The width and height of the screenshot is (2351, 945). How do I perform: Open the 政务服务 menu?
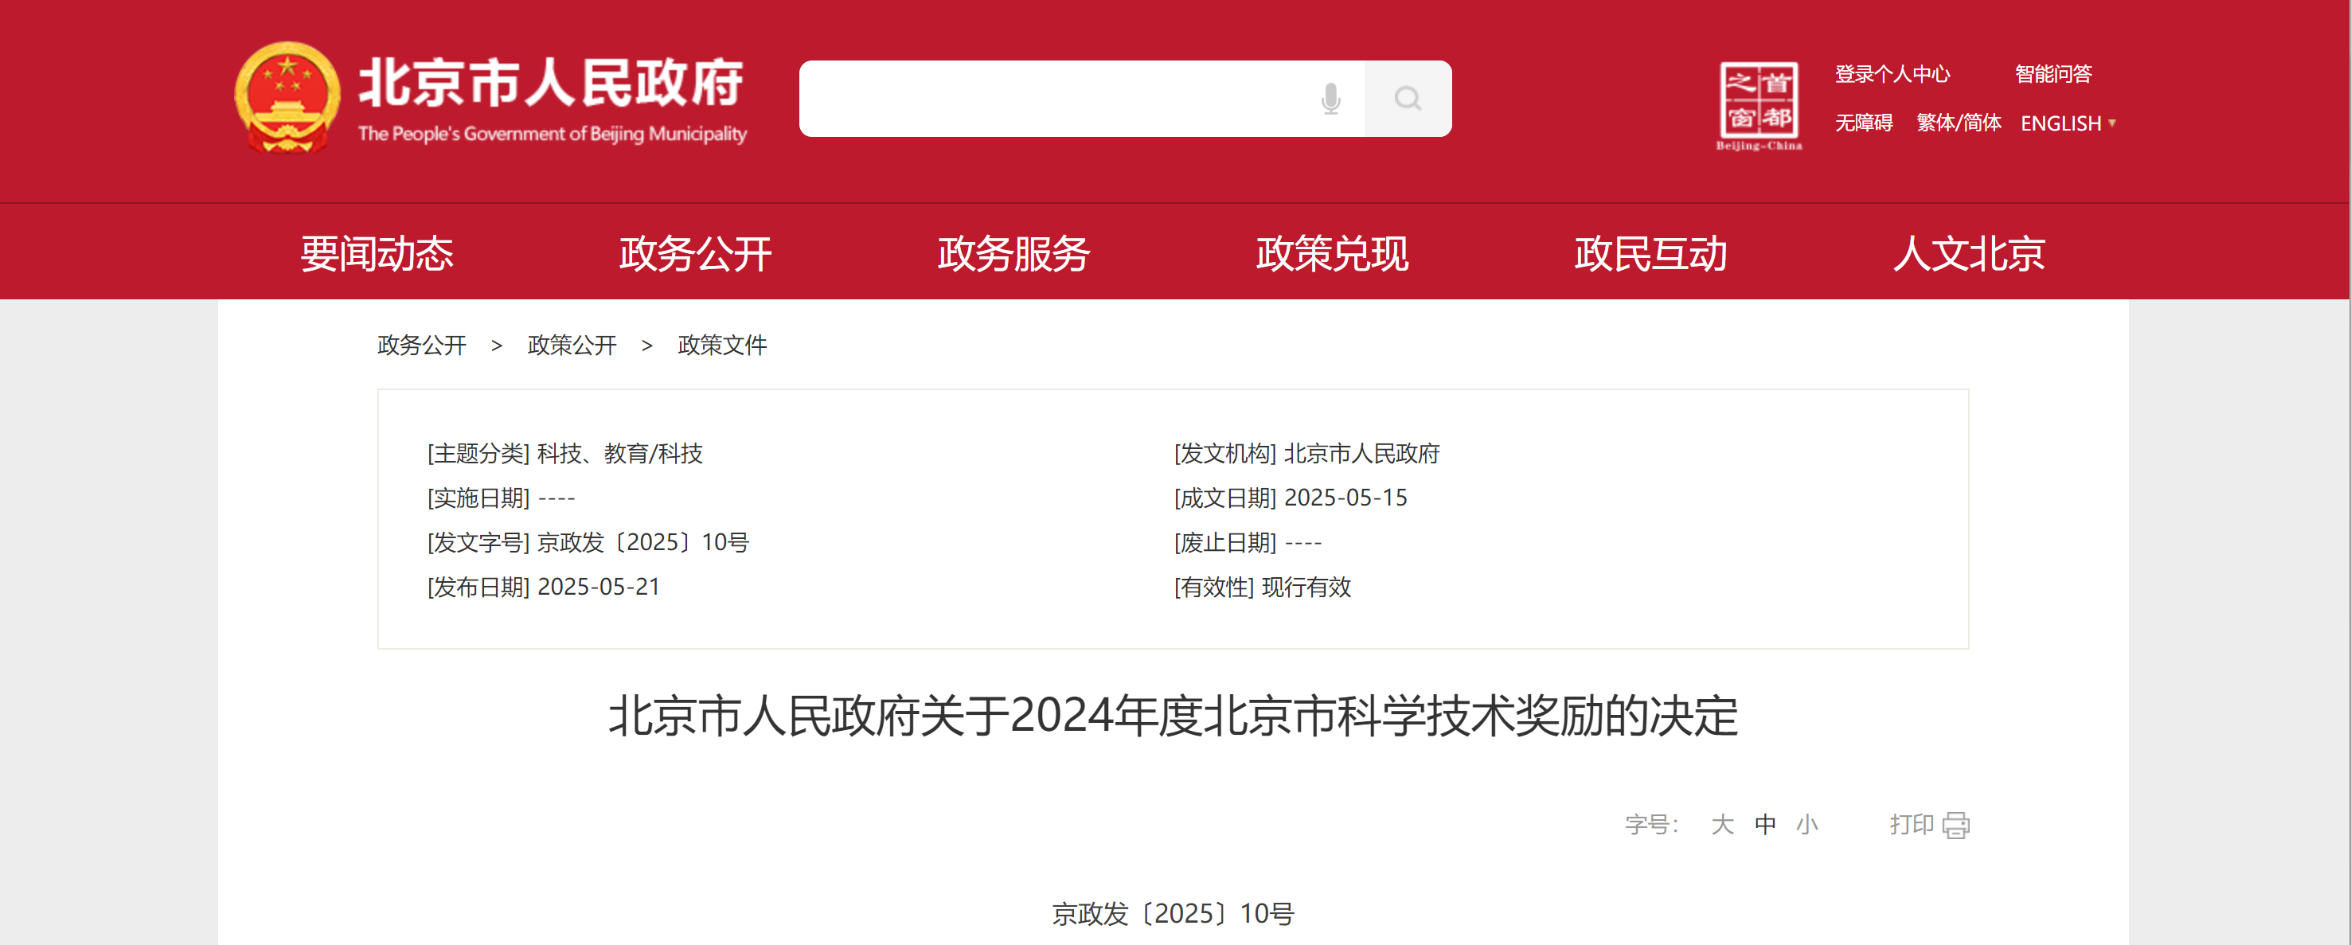[x=1014, y=254]
